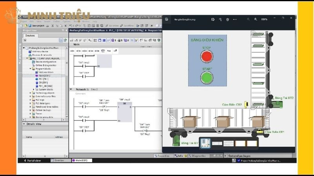Click the delete trash icon in photo viewer
This screenshot has width=314, height=176.
[x=228, y=19]
